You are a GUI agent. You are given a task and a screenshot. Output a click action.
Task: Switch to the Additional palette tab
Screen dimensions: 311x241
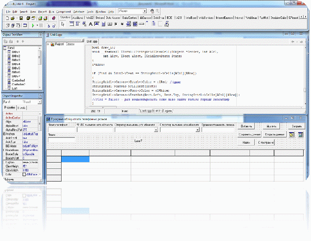pyautogui.click(x=78, y=18)
